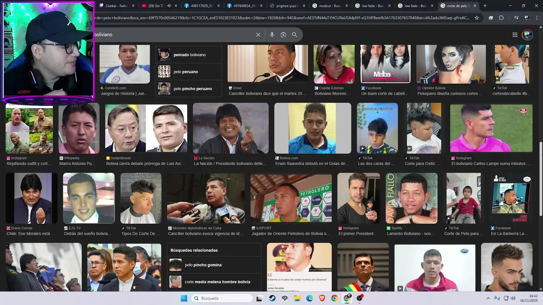Screen dimensions: 543x305
Task: Open Chrome extensions puzzle icon
Action: (501, 18)
